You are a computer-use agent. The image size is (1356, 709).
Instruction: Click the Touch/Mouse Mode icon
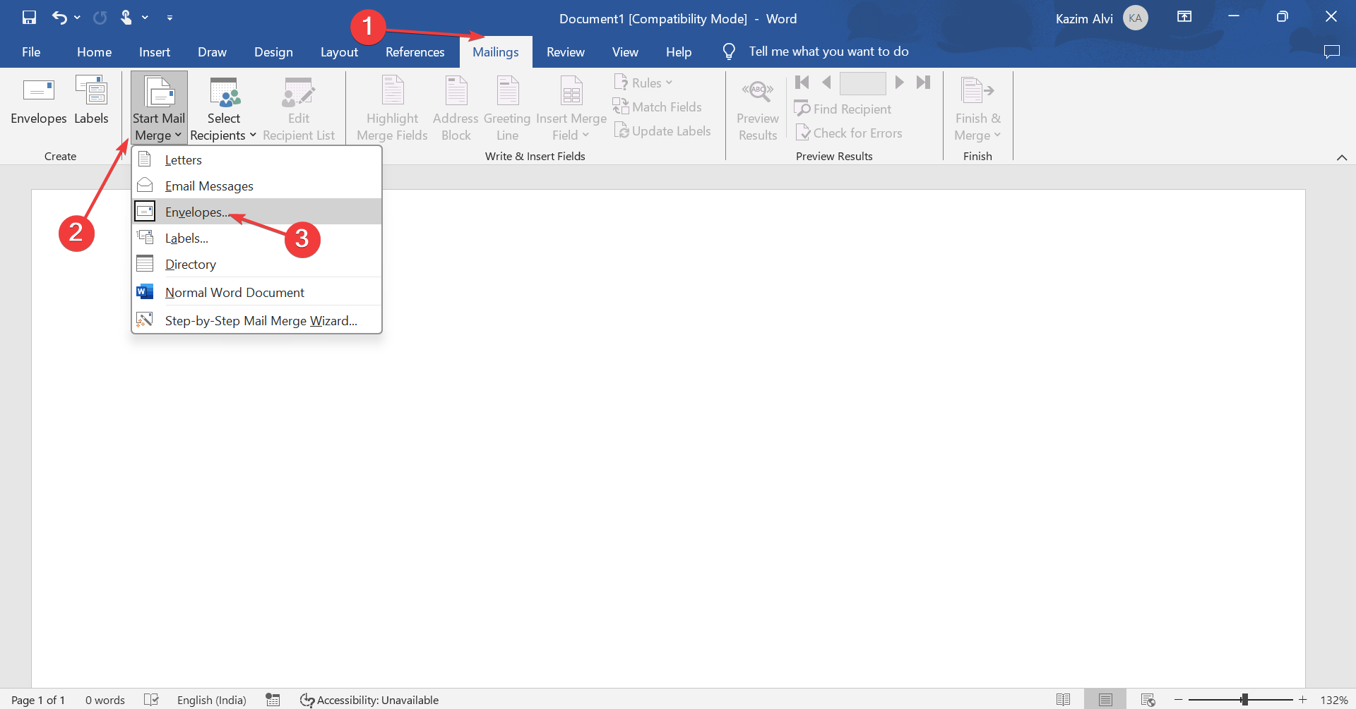click(126, 18)
